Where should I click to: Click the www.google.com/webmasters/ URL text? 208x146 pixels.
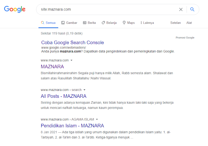click(64, 48)
